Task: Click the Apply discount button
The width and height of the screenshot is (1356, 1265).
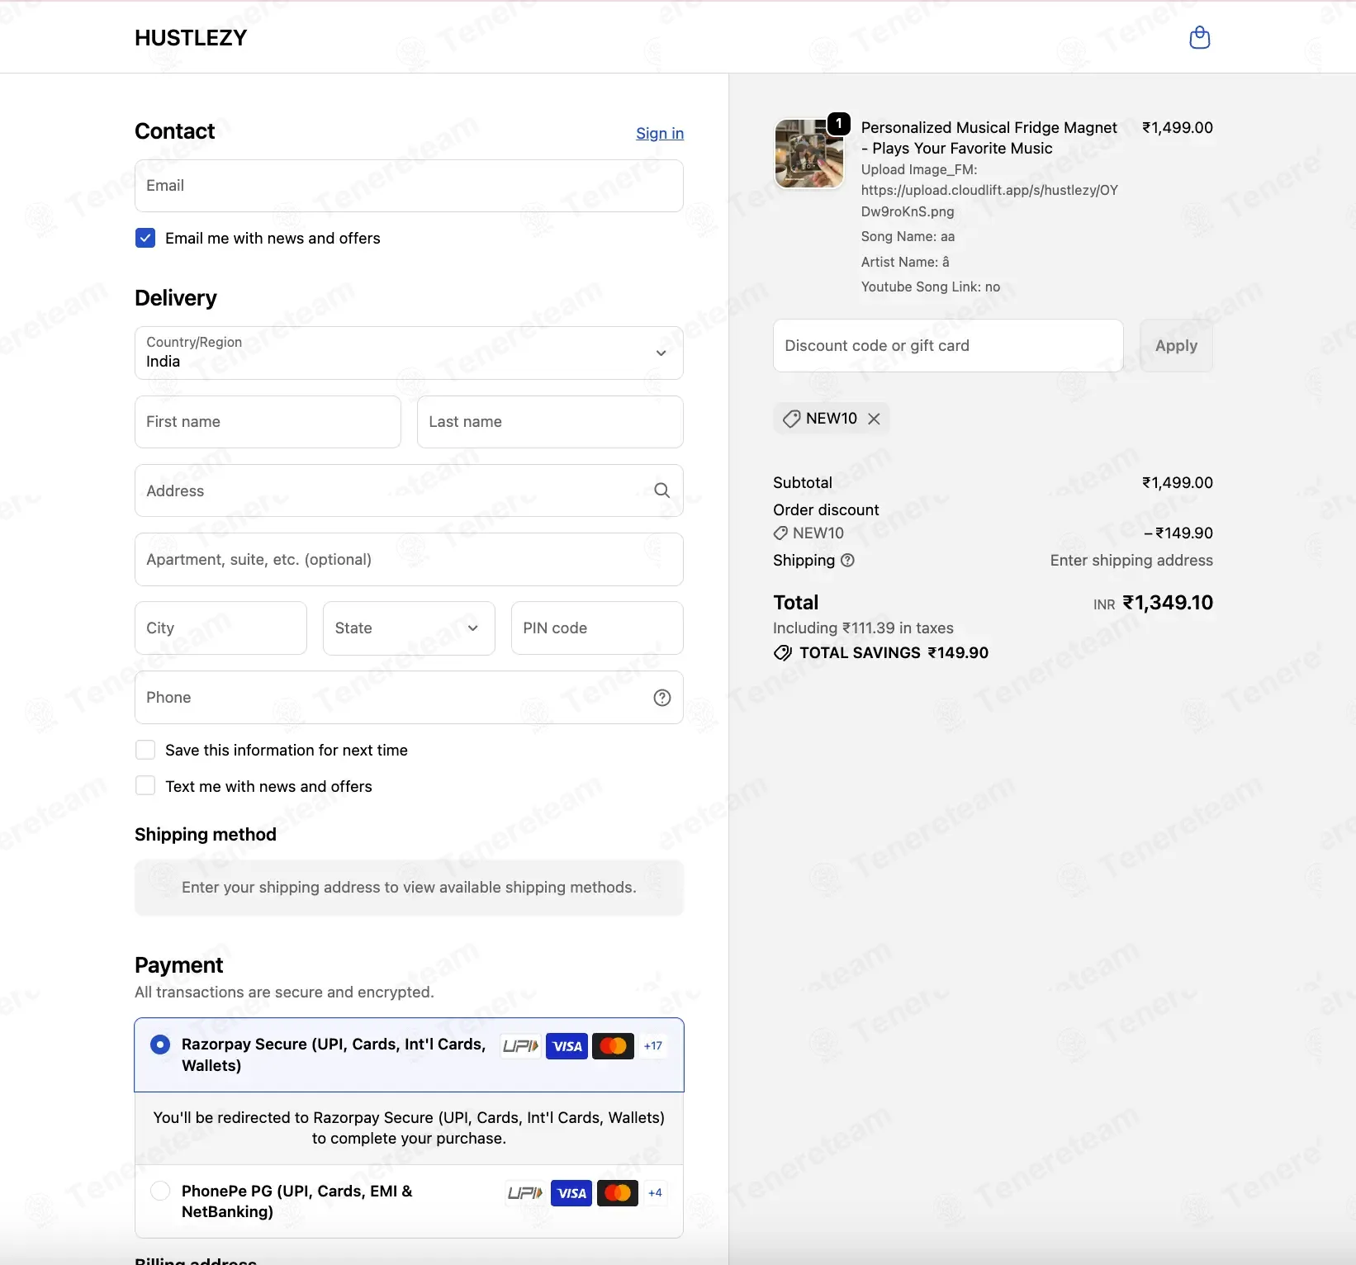Action: click(1176, 346)
